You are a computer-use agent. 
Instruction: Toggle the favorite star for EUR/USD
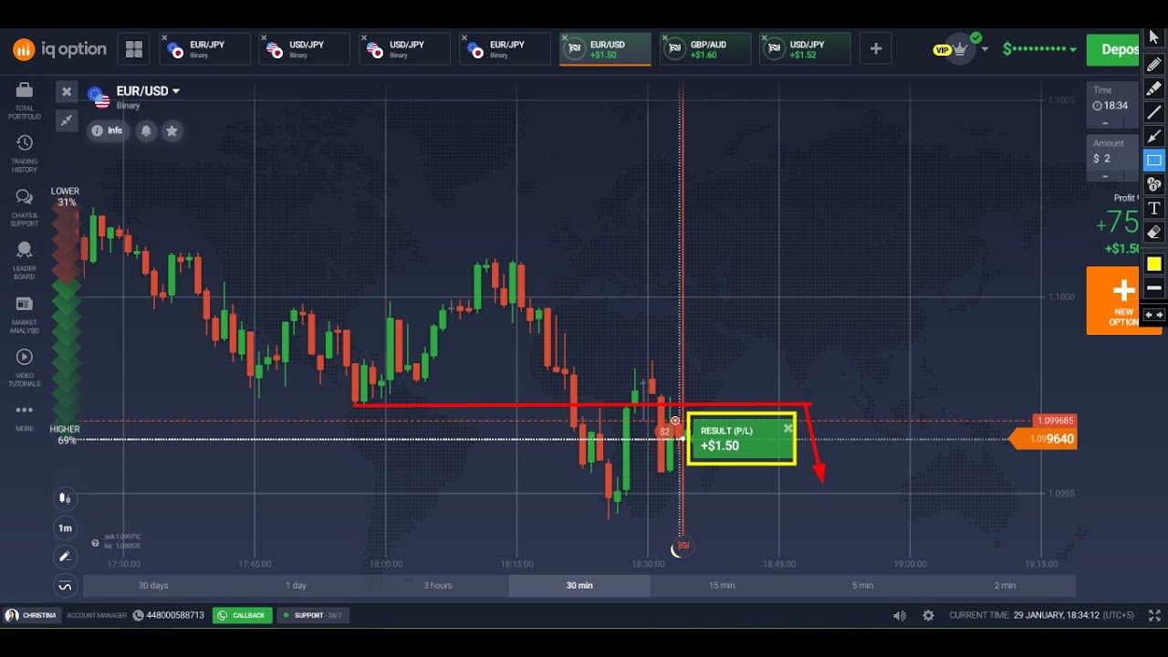(x=171, y=131)
